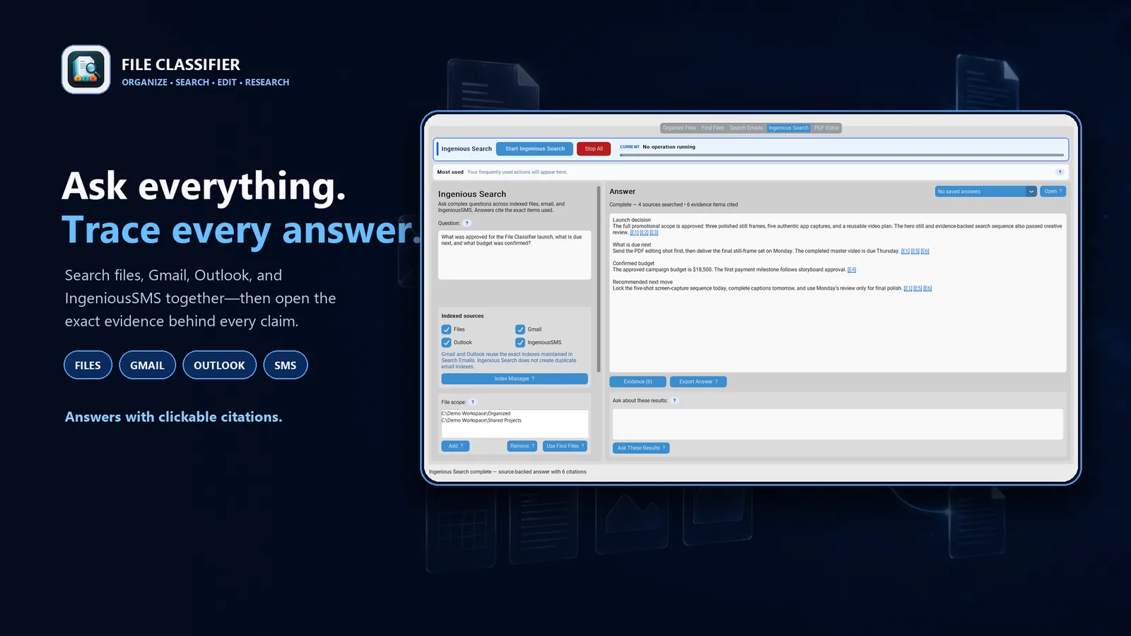This screenshot has width=1131, height=636.
Task: Open citation E2 in Launch decision
Action: point(644,232)
